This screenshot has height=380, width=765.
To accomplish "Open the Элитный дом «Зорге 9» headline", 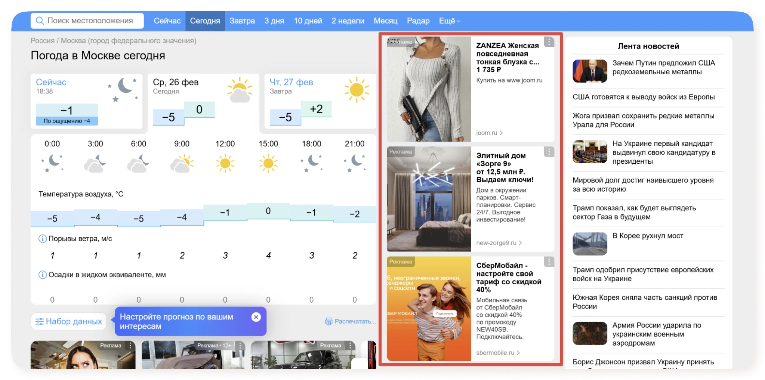I will pyautogui.click(x=505, y=167).
